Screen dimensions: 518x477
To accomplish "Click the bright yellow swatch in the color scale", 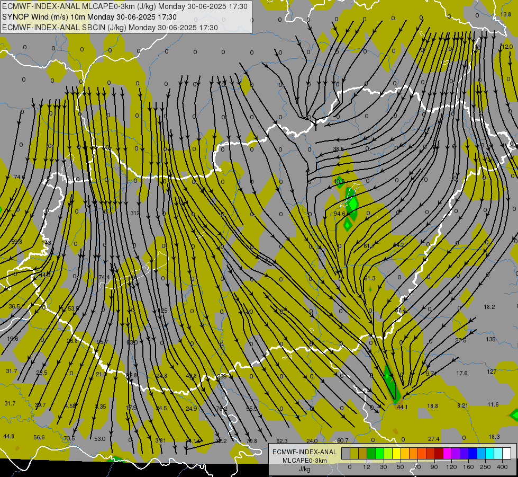I will tap(397, 453).
